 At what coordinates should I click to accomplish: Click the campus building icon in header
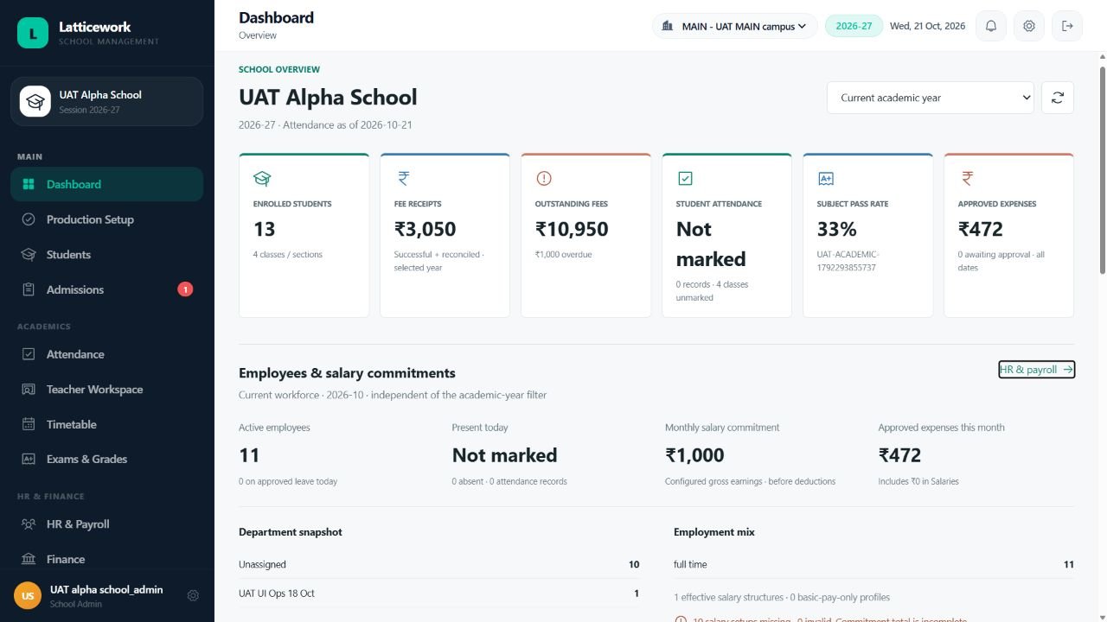(667, 26)
